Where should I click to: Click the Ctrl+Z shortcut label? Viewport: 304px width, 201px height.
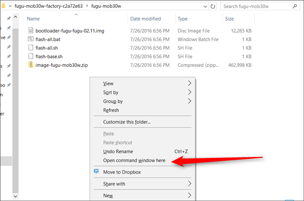click(x=181, y=151)
